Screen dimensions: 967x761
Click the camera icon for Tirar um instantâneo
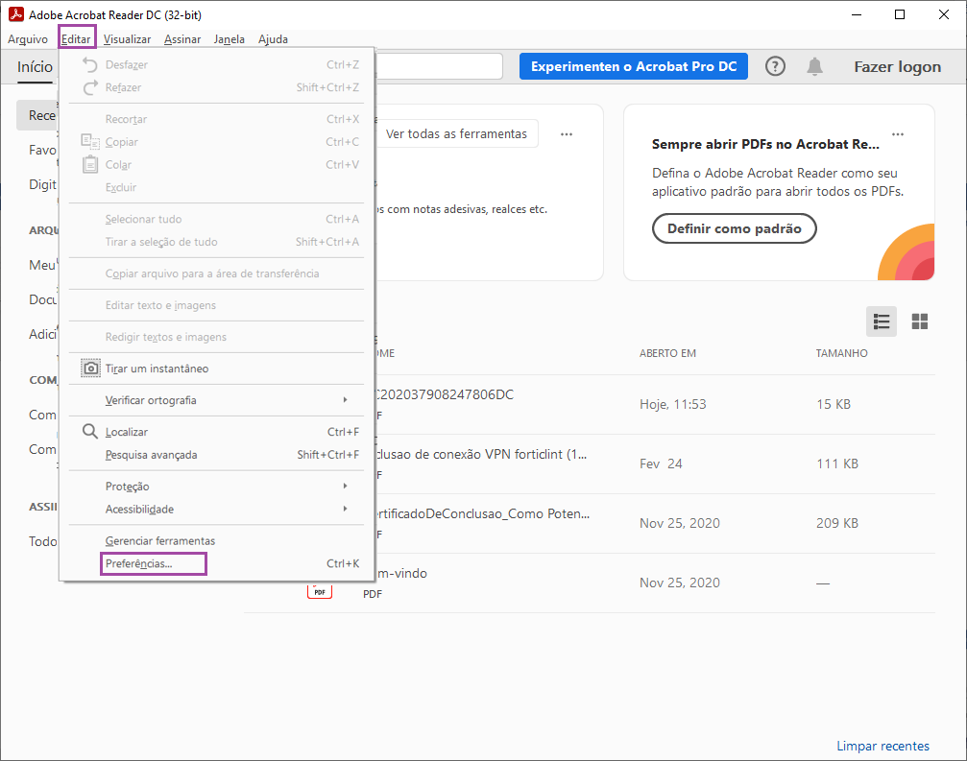(90, 369)
